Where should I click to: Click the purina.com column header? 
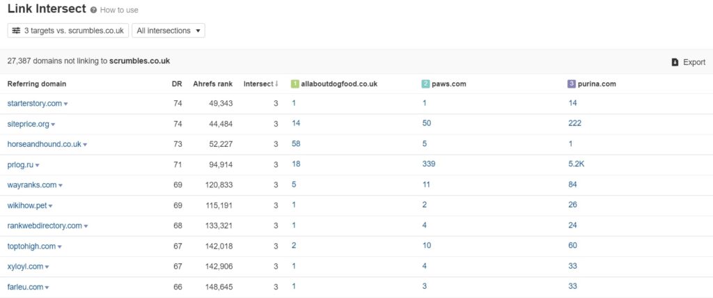tap(597, 84)
